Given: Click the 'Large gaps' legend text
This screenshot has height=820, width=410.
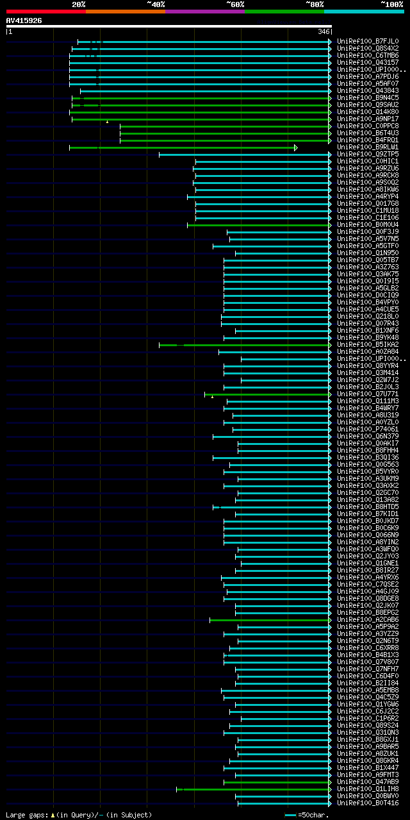Looking at the screenshot, I should (28, 815).
